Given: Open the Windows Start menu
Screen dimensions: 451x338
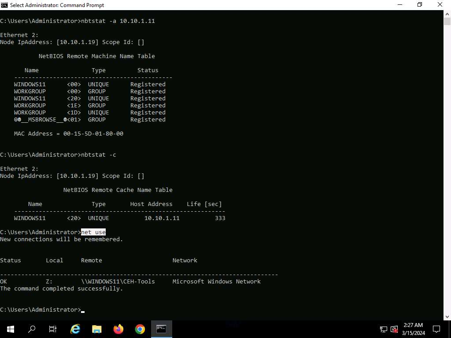Looking at the screenshot, I should pos(10,329).
